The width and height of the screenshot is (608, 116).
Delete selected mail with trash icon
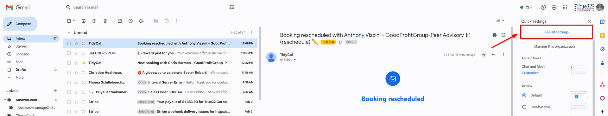click(x=105, y=21)
